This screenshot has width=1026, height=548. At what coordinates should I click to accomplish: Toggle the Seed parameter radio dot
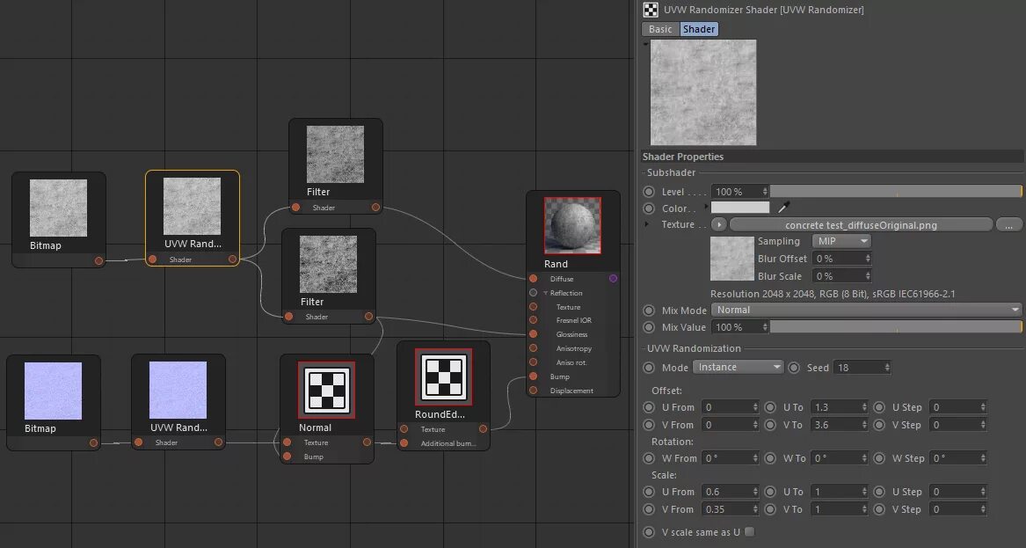point(794,368)
